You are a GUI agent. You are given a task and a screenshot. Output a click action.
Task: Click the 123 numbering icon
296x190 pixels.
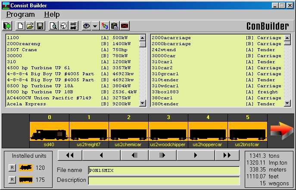tap(105, 26)
